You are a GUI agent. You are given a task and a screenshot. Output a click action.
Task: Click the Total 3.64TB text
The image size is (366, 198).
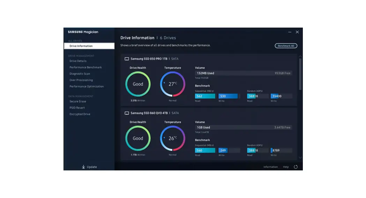click(202, 132)
